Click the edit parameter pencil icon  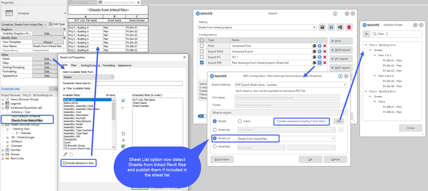tap(65, 154)
